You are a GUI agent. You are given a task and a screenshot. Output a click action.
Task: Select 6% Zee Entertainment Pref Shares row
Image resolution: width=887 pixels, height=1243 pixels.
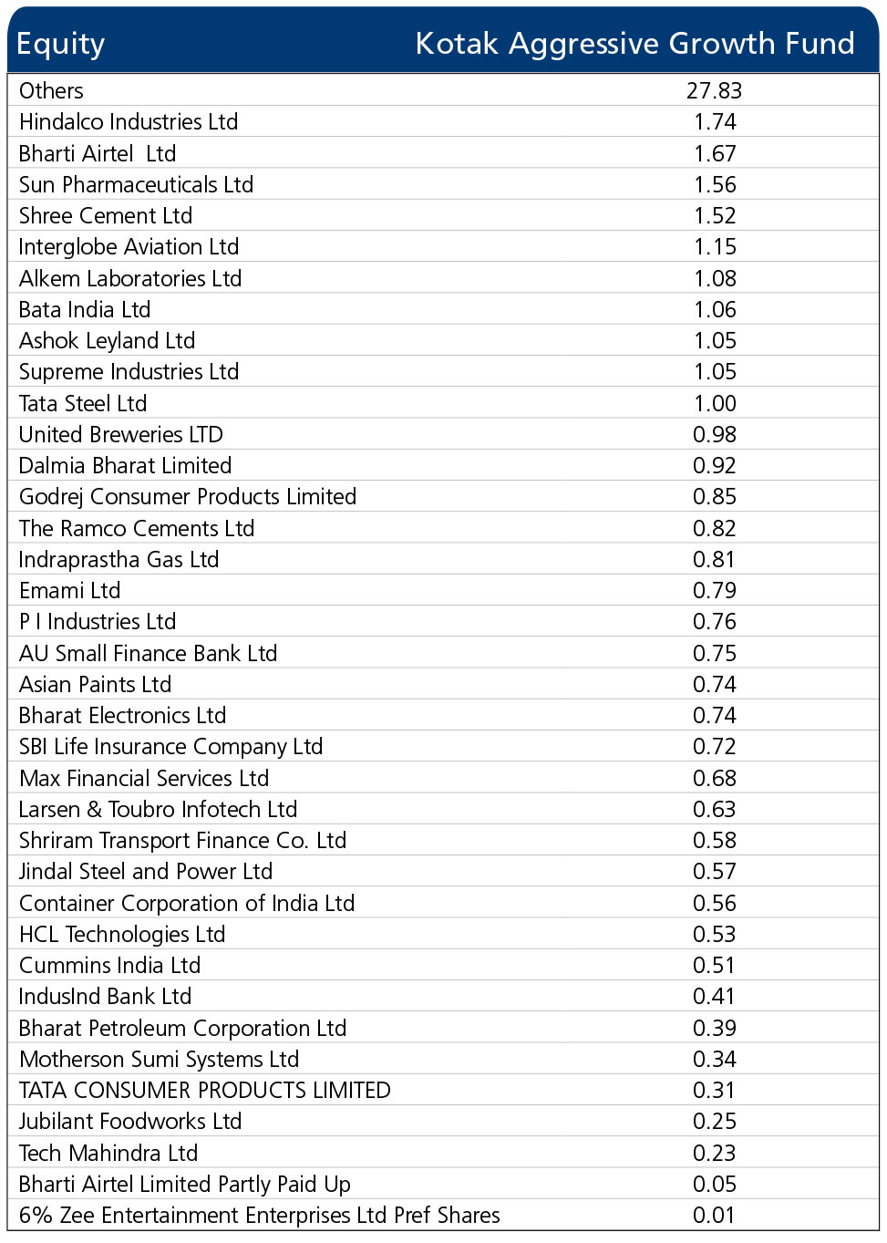443,1215
